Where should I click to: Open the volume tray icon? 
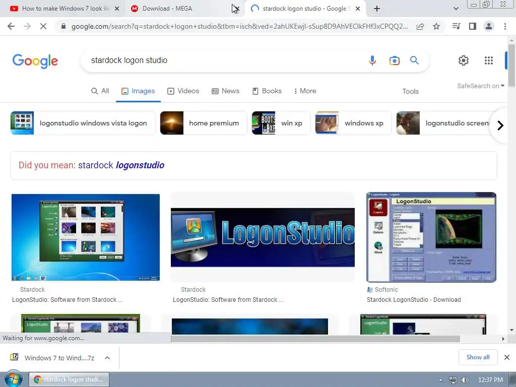point(465,380)
